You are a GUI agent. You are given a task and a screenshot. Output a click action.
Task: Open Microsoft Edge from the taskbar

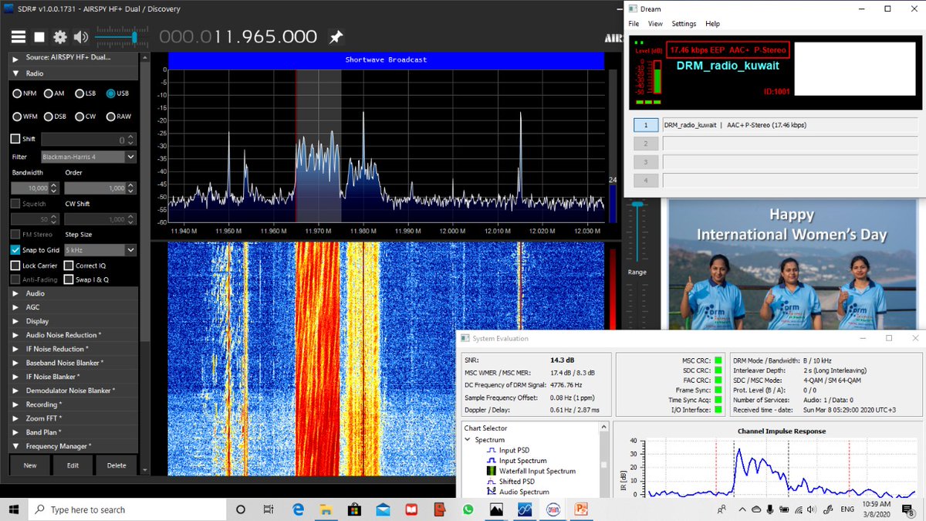[x=299, y=509]
